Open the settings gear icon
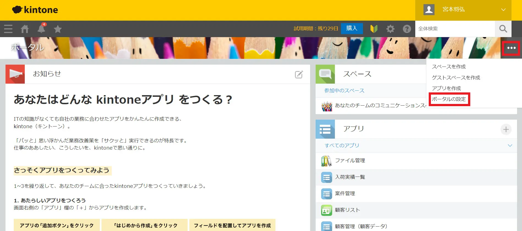 [390, 29]
